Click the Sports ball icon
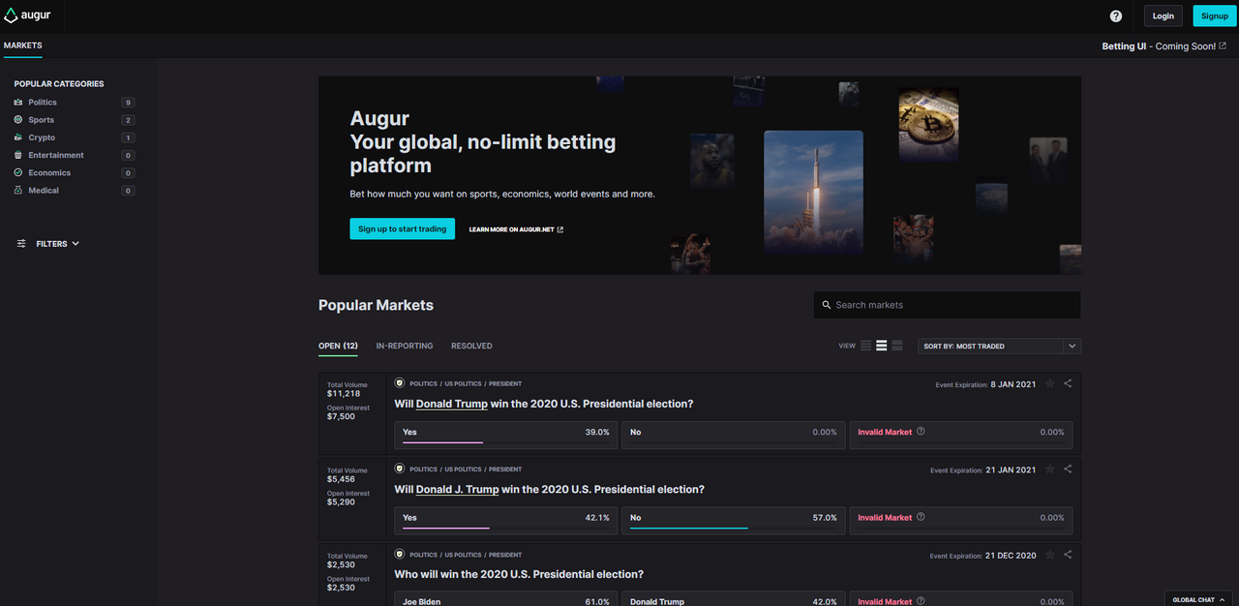The height and width of the screenshot is (606, 1239). pyautogui.click(x=18, y=120)
